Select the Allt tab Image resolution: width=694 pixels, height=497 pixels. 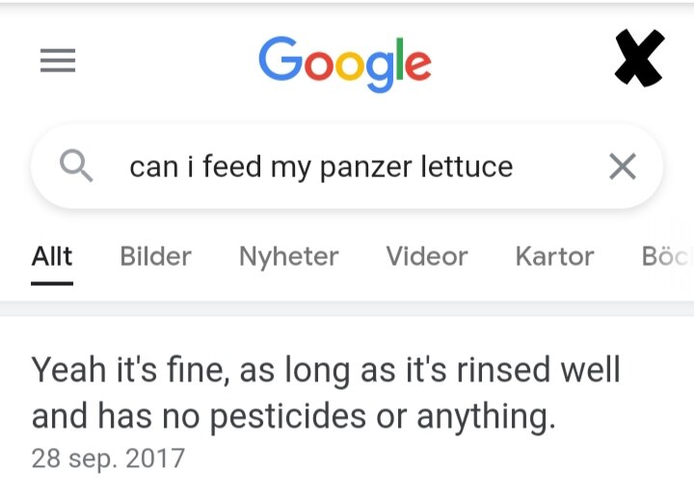pos(52,256)
